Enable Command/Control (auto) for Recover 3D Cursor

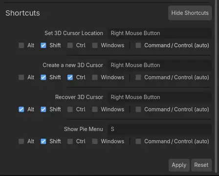(138, 109)
